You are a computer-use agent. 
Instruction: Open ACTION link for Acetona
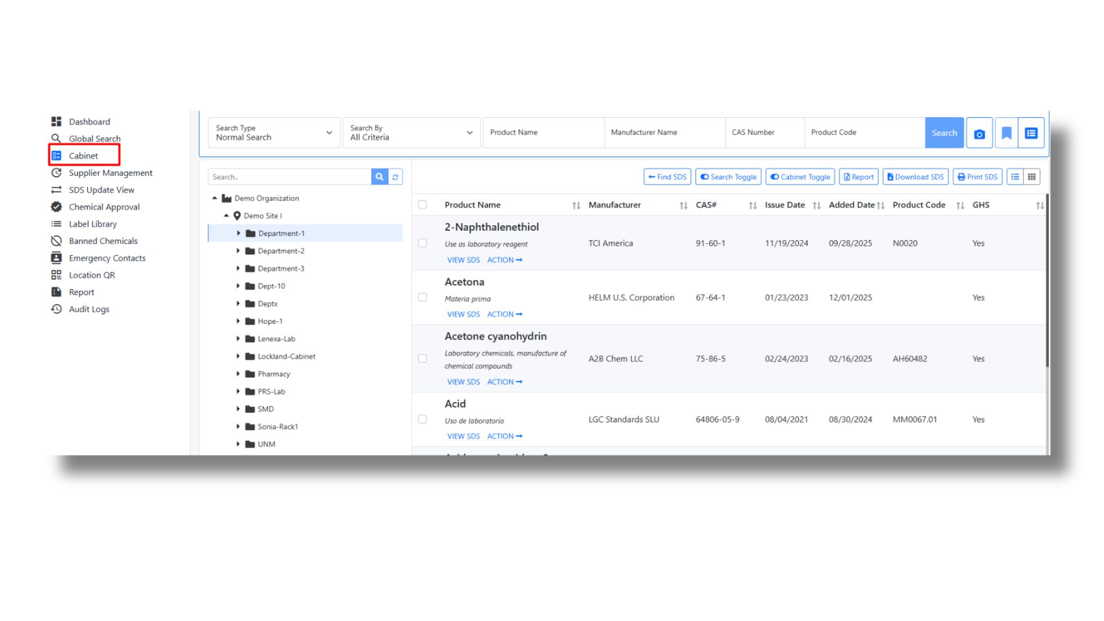[x=505, y=314]
